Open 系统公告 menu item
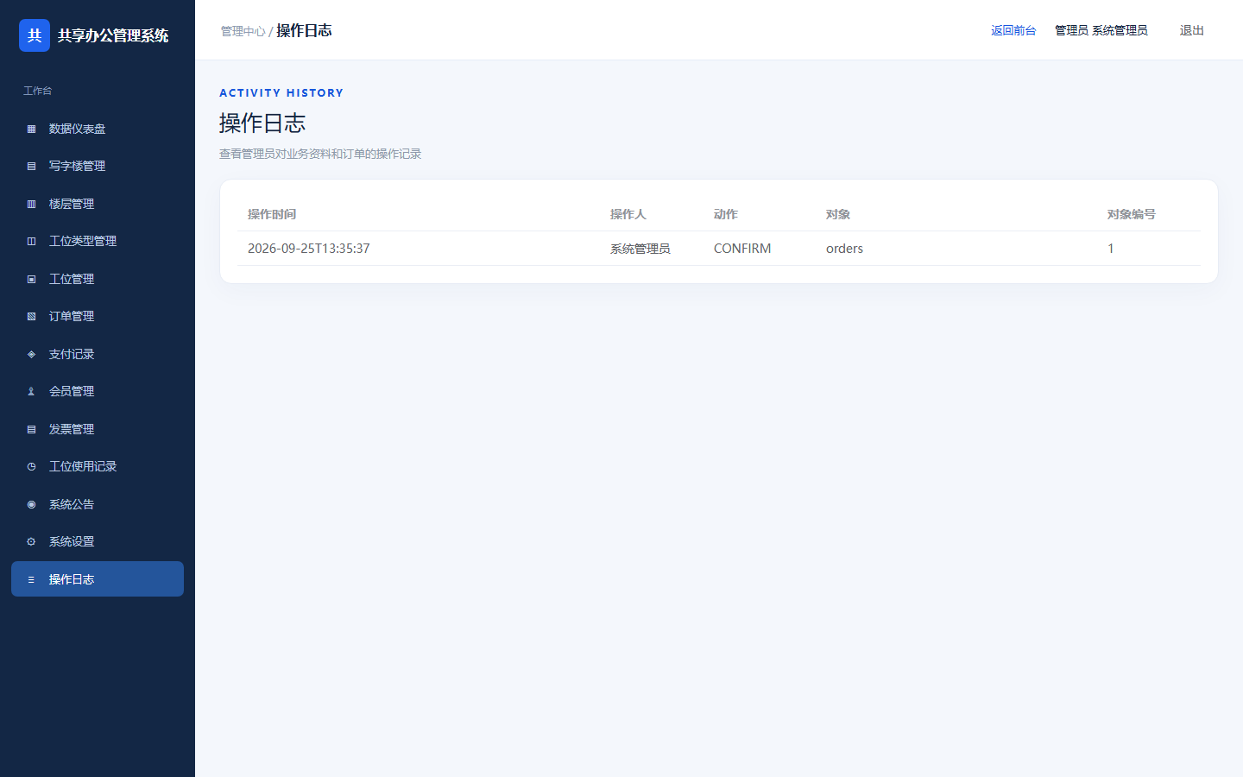 pyautogui.click(x=98, y=504)
